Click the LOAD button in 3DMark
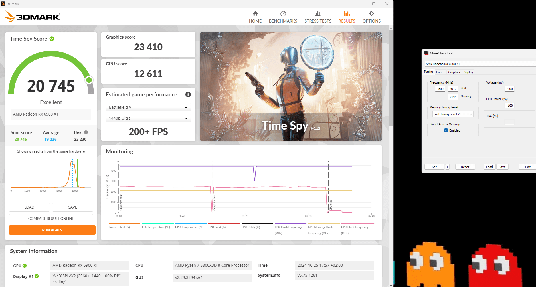 pyautogui.click(x=29, y=207)
